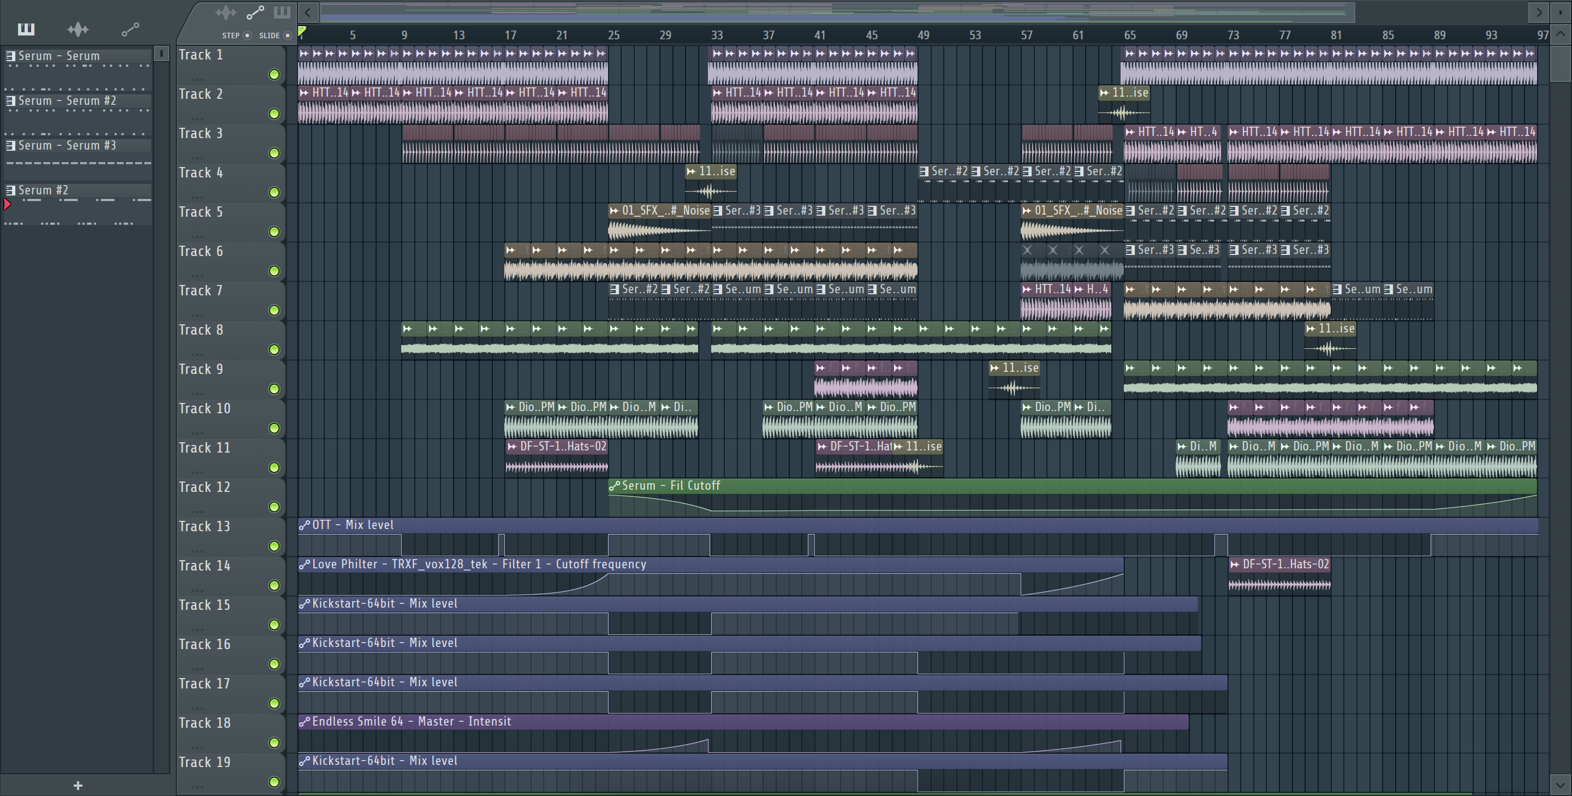Jump to bar 49 on the ruler
Screen dimensions: 1572x796
(x=924, y=35)
